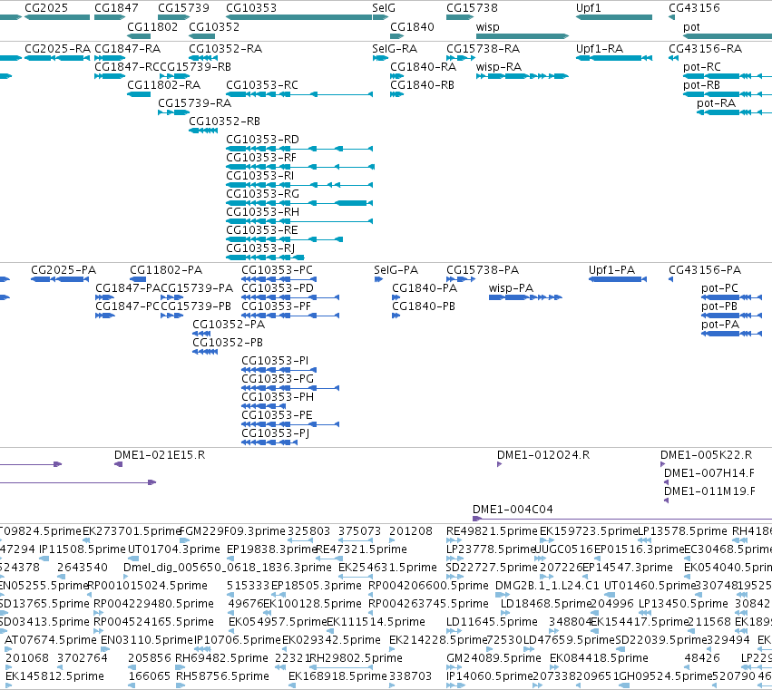
Task: Select the LD11645.5prime EST label
Action: click(x=492, y=622)
